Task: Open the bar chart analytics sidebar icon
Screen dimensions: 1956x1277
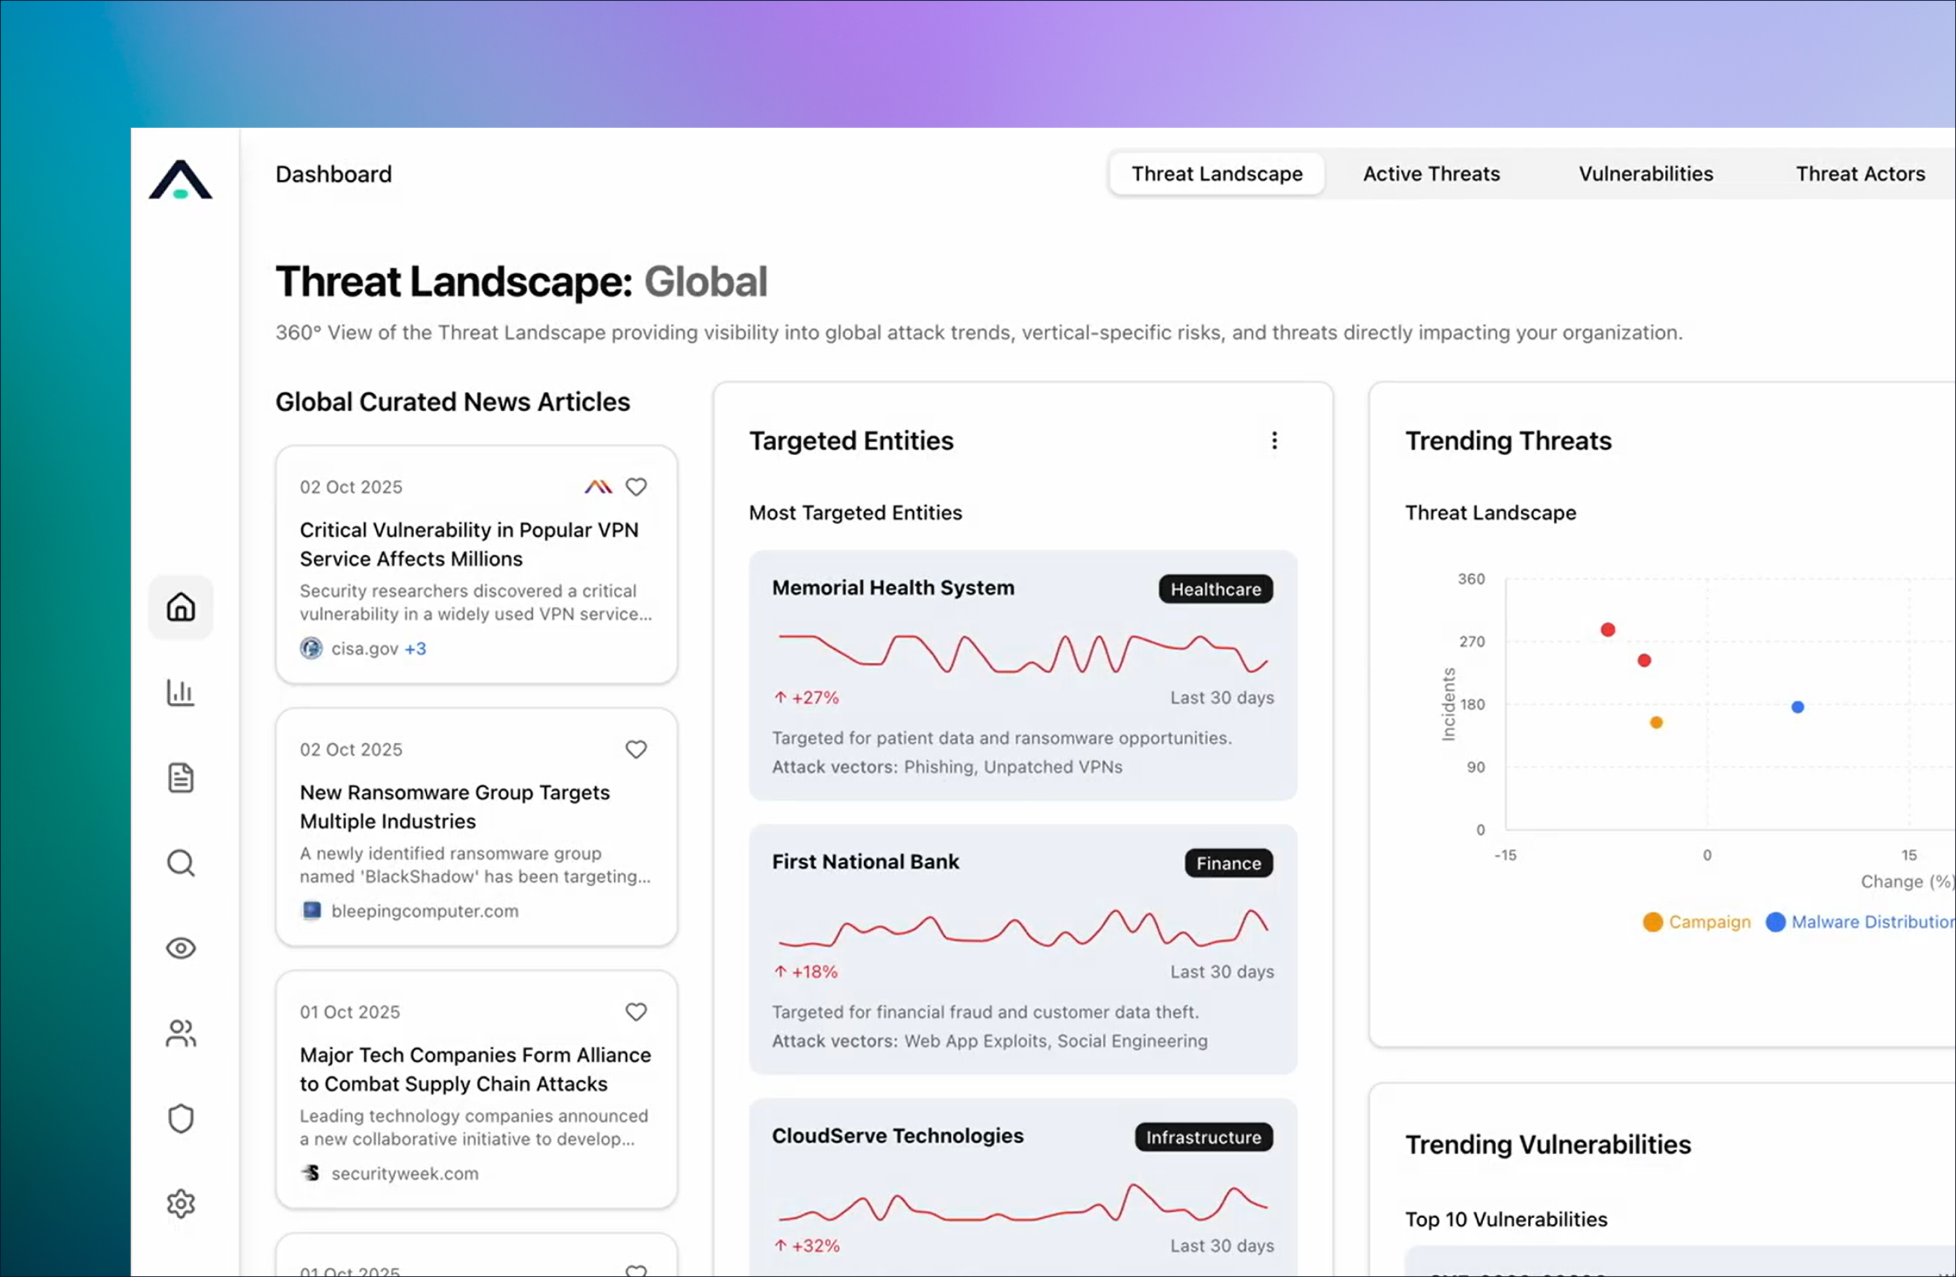Action: click(181, 692)
